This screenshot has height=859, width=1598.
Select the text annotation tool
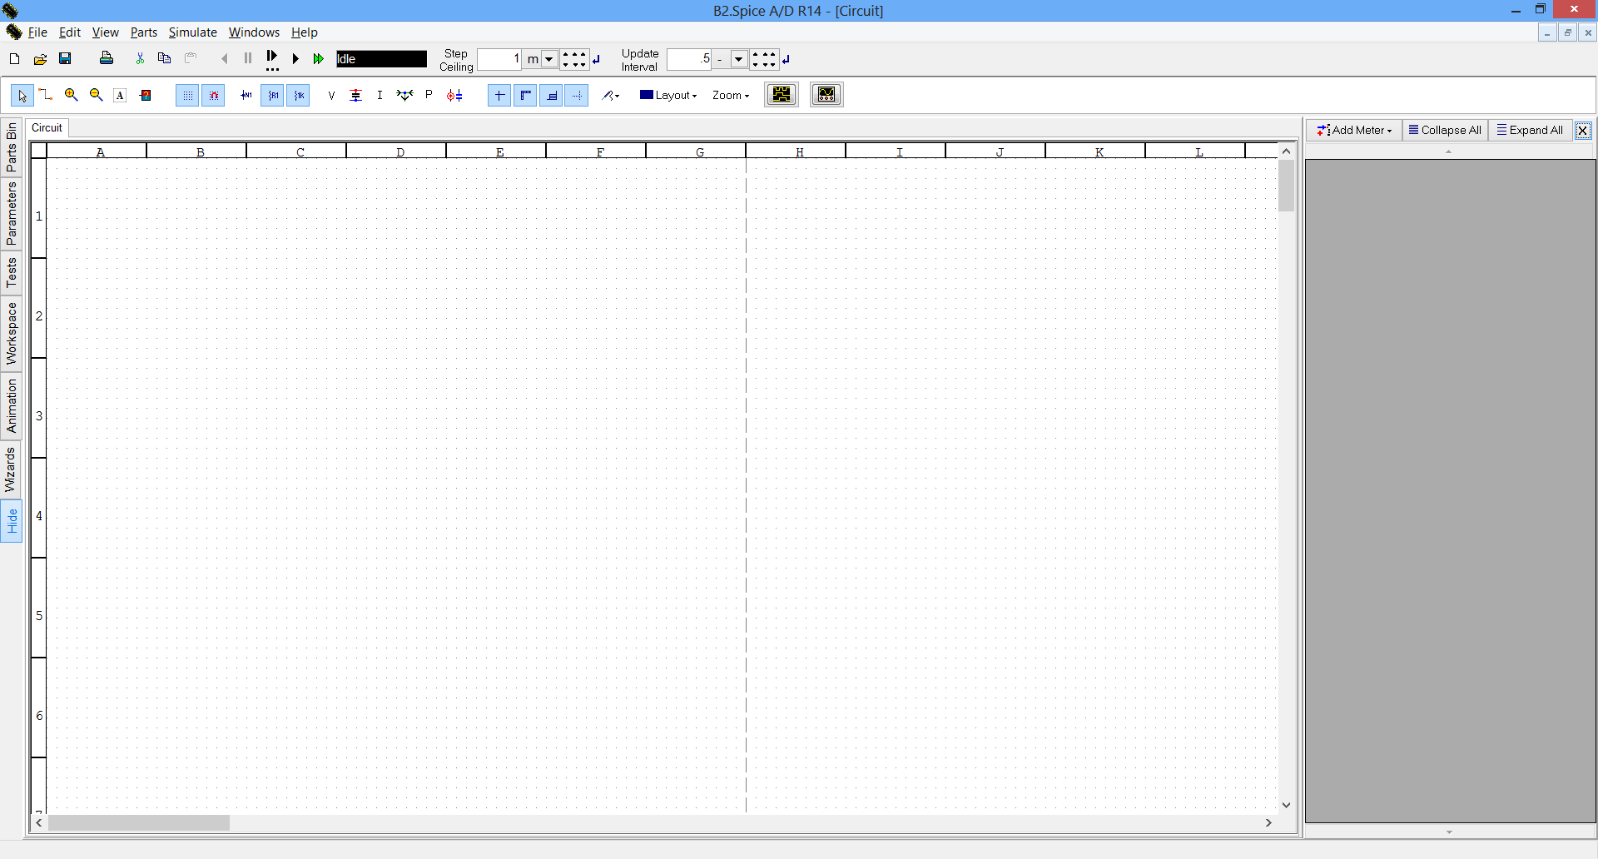tap(121, 96)
